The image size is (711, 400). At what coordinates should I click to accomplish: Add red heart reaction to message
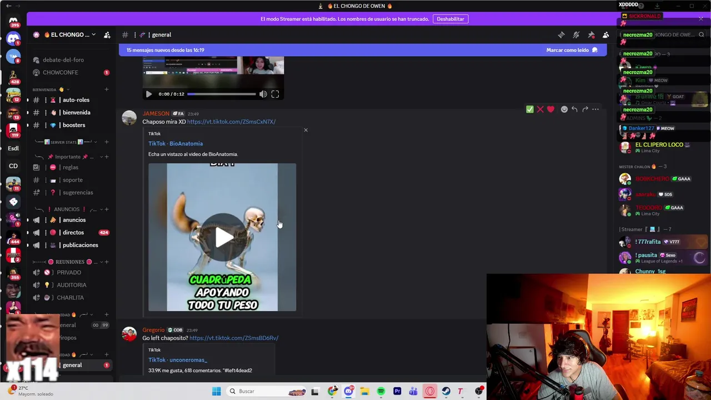[x=550, y=109]
